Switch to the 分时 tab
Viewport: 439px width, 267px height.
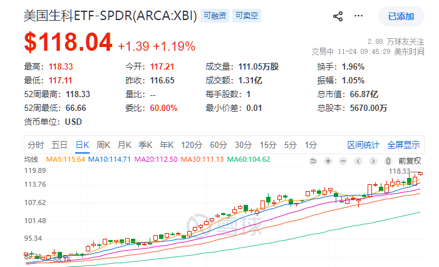tap(36, 145)
